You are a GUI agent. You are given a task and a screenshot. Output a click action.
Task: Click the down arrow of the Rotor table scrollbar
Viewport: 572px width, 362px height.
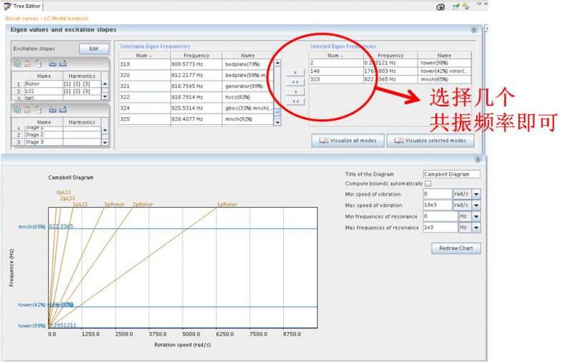tap(105, 96)
